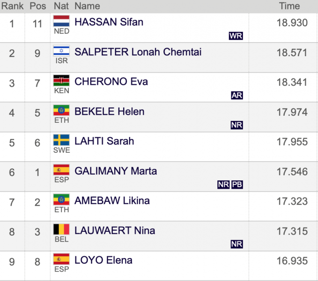This screenshot has width=318, height=281.
Task: Click the Belgium flag icon
Action: (61, 229)
